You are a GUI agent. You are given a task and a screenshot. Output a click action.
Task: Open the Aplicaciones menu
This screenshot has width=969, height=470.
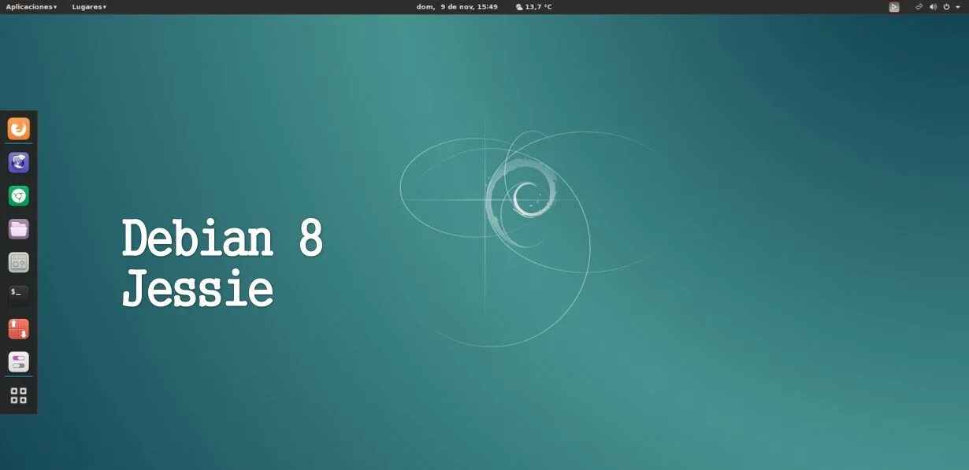click(32, 6)
